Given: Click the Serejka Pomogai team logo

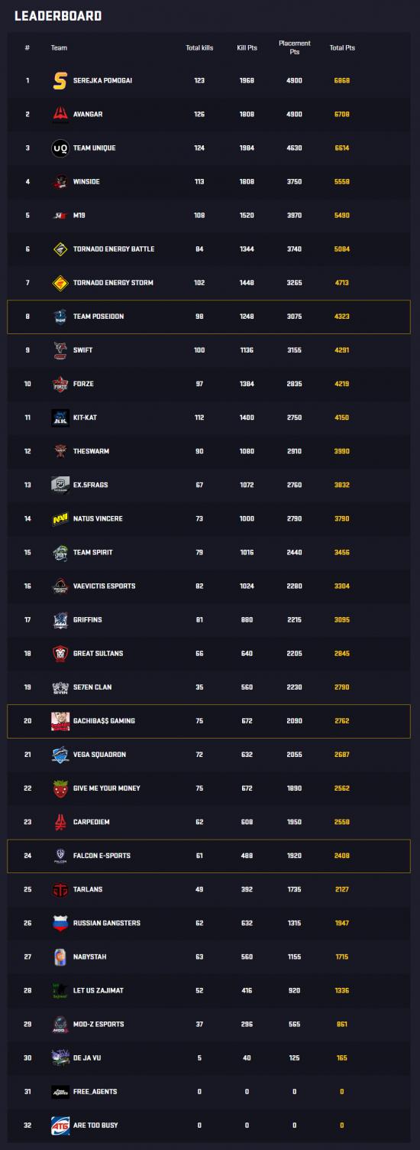Looking at the screenshot, I should [x=60, y=80].
